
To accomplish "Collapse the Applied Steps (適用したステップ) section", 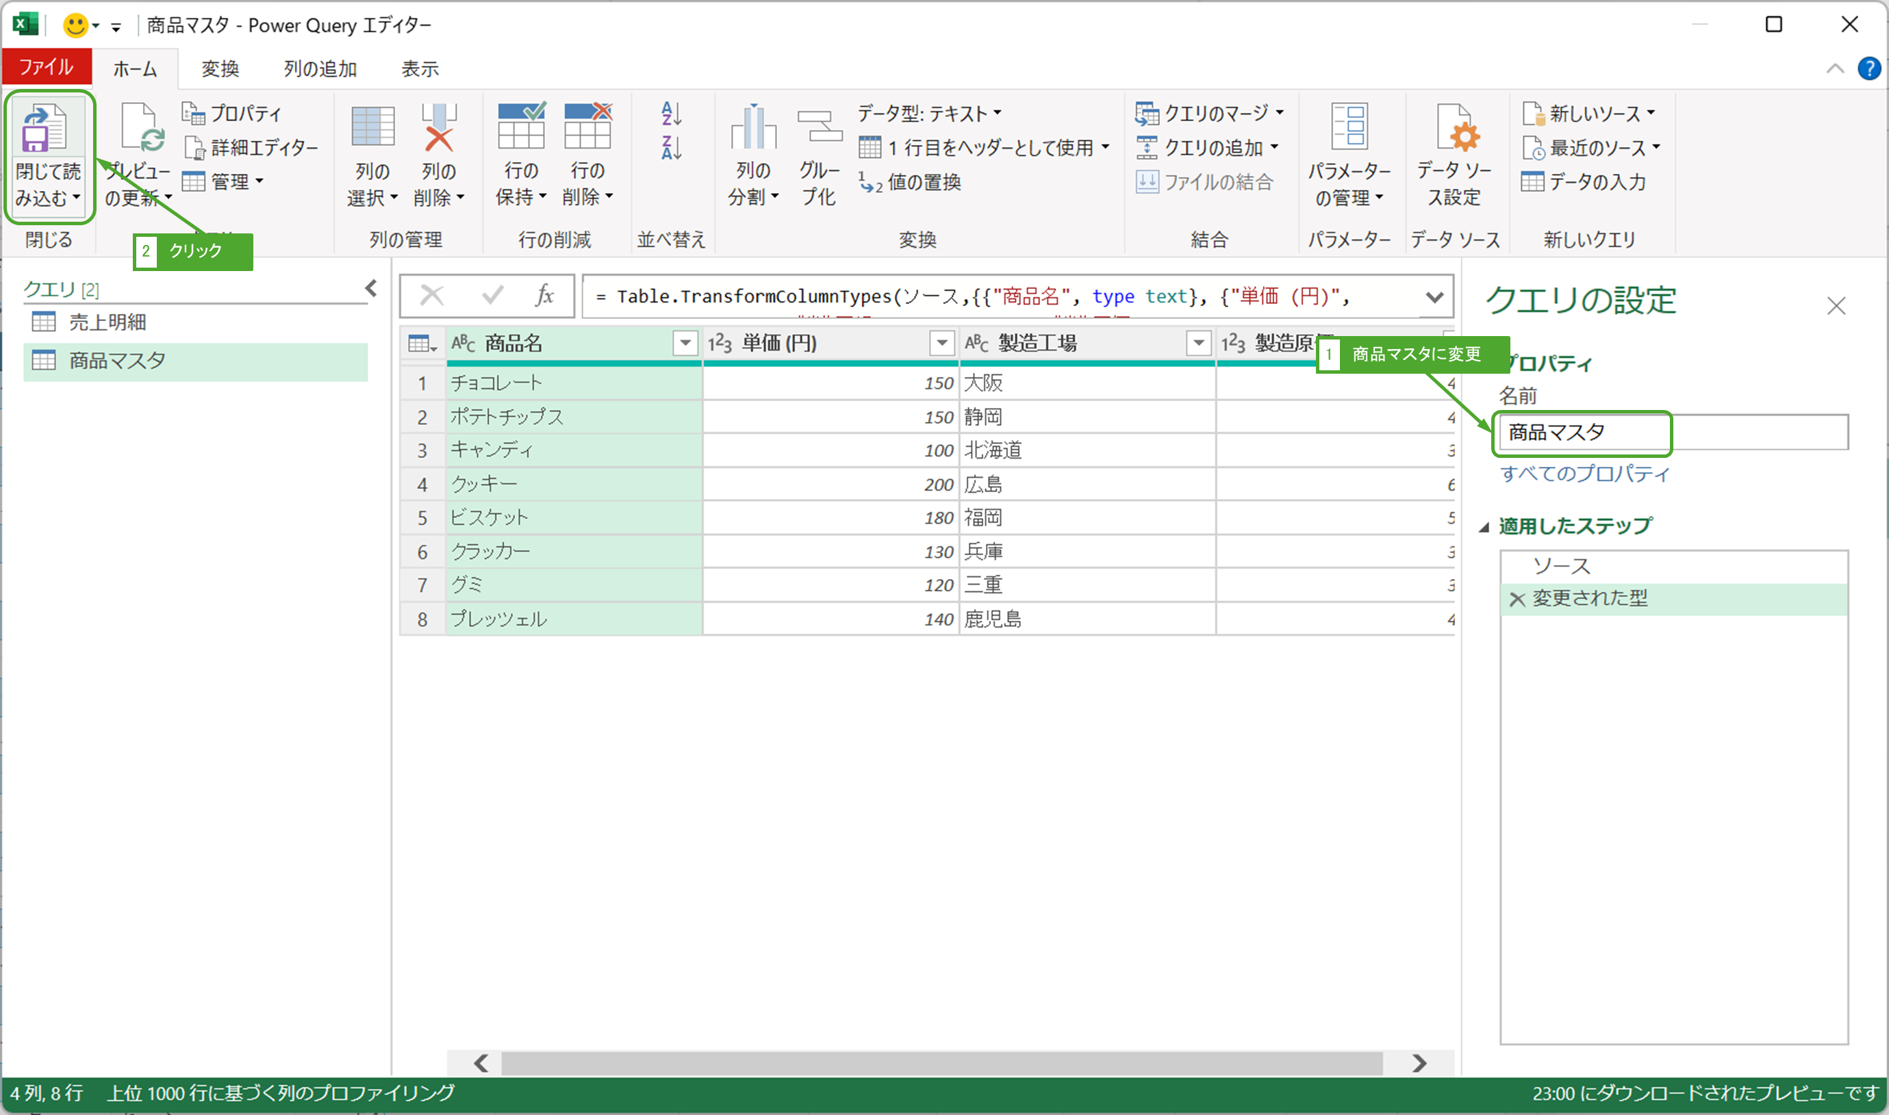I will pyautogui.click(x=1484, y=528).
